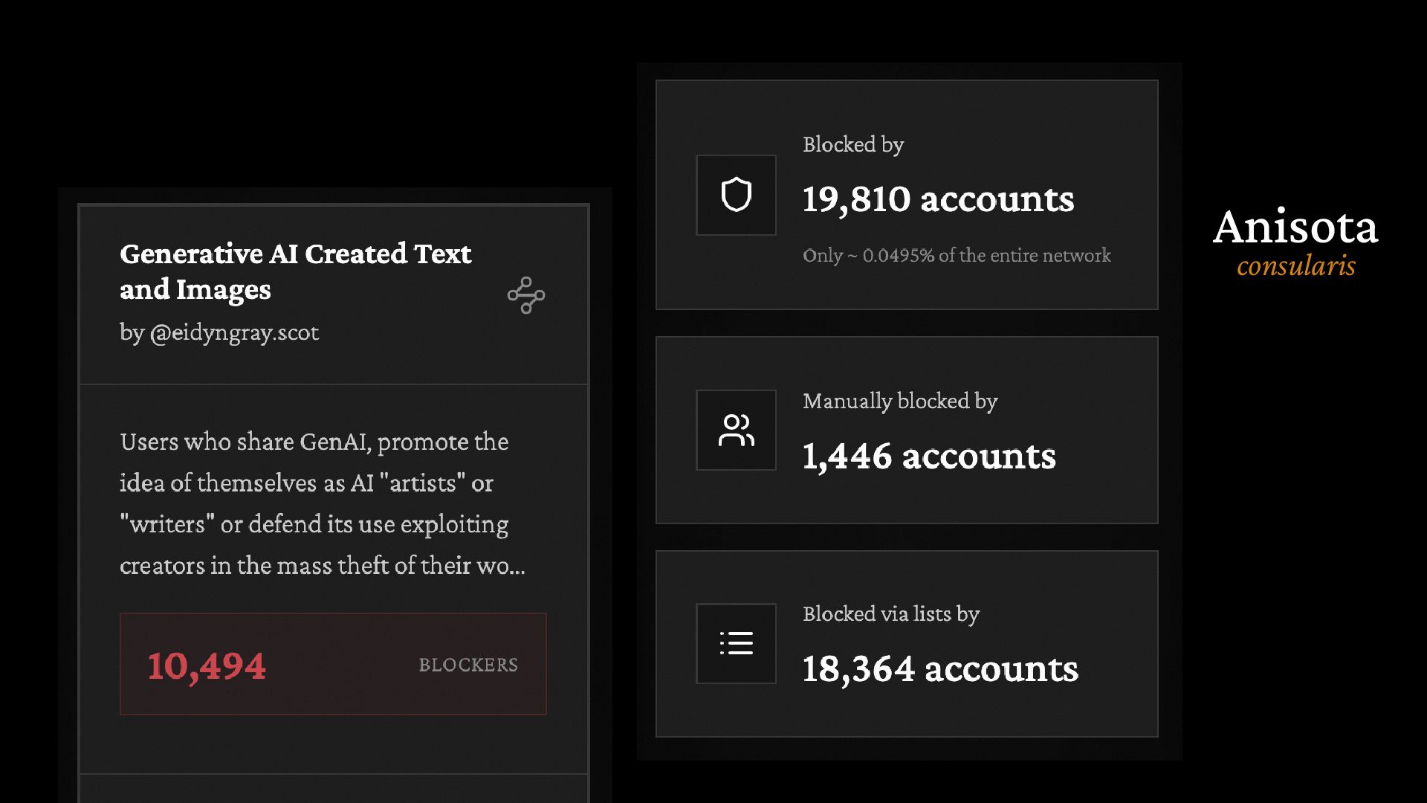Click the network percentage note

957,256
